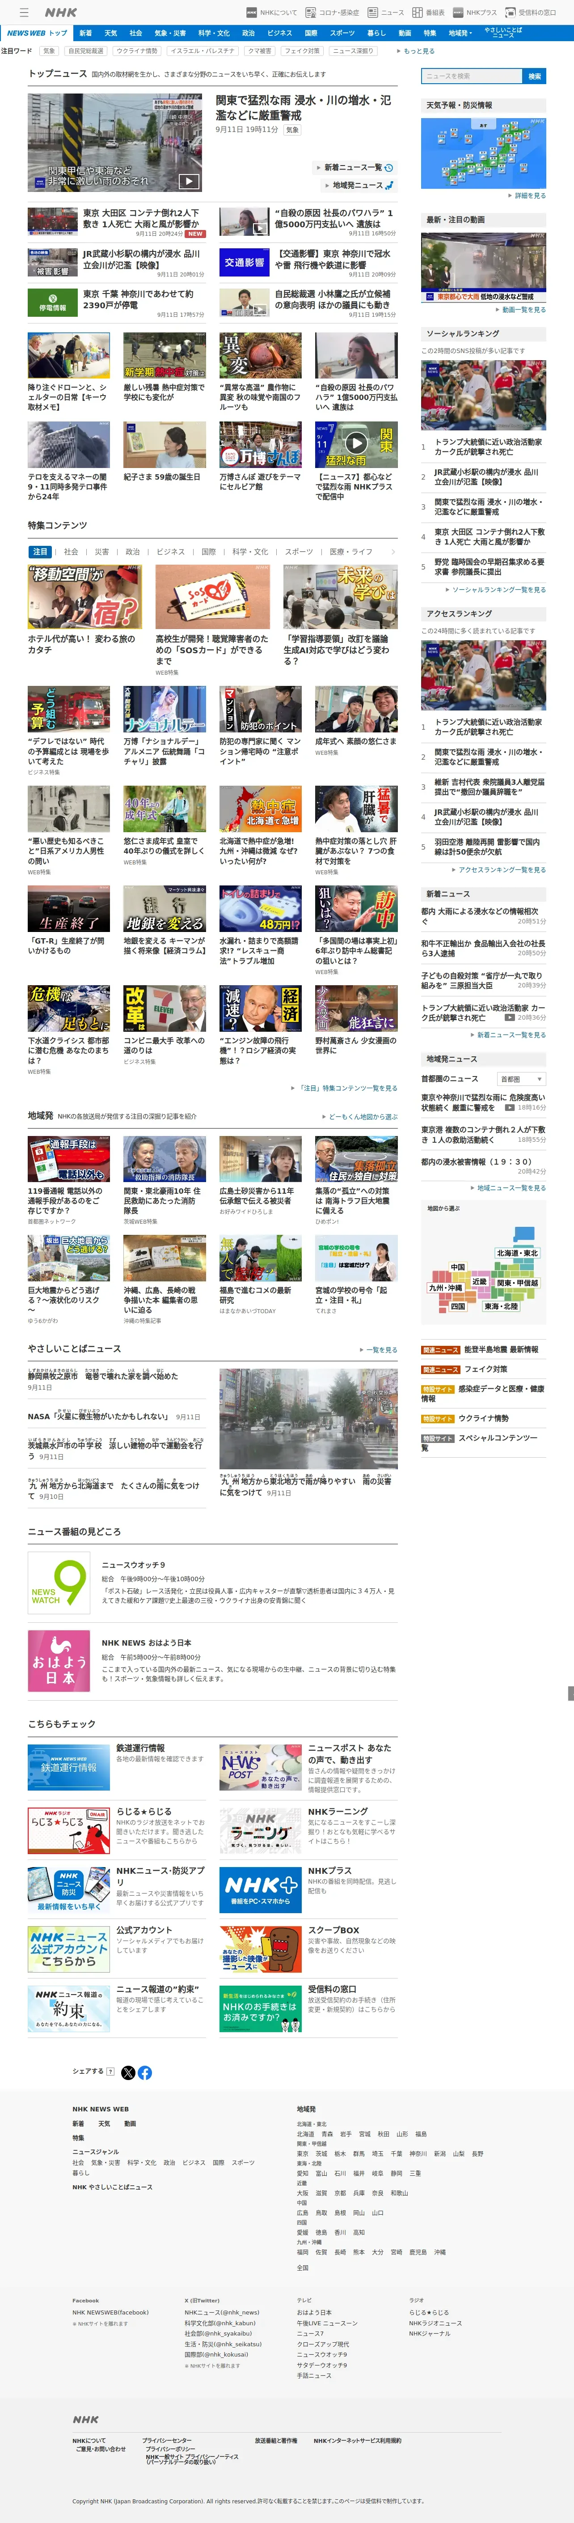Image resolution: width=574 pixels, height=2523 pixels.
Task: Open the 鉄道運行情報 banner image
Action: pyautogui.click(x=68, y=1767)
